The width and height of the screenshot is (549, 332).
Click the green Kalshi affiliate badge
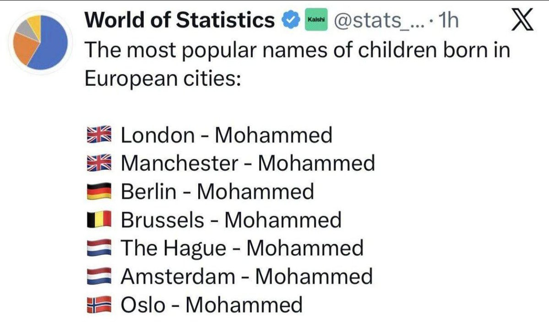316,21
